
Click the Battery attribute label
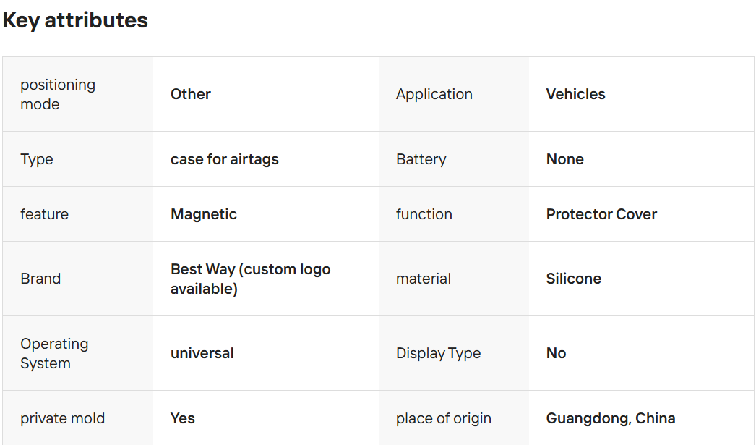(421, 159)
